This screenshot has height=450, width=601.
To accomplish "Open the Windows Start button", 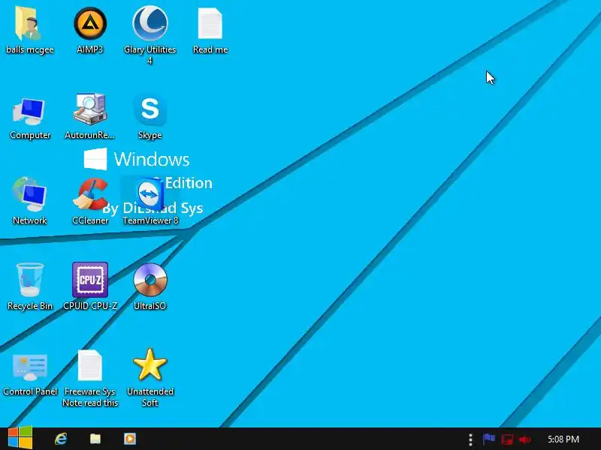I will pyautogui.click(x=20, y=438).
